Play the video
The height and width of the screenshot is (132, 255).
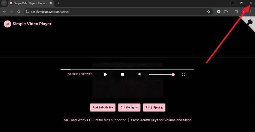[x=105, y=75]
